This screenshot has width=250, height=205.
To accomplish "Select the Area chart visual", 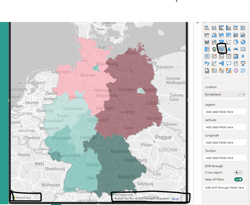I will coord(214,35).
